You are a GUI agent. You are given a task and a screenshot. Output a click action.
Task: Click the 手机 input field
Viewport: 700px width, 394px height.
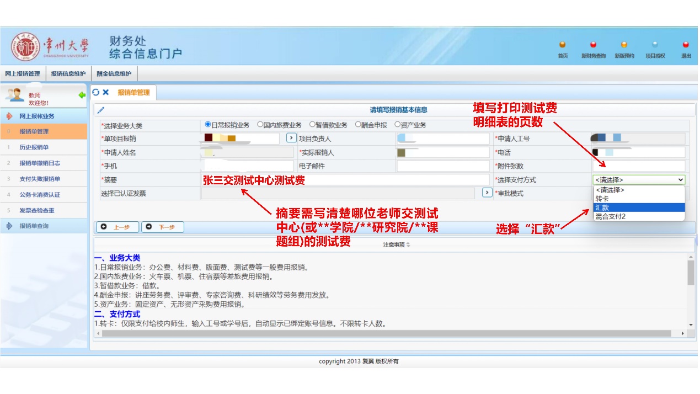pyautogui.click(x=248, y=166)
